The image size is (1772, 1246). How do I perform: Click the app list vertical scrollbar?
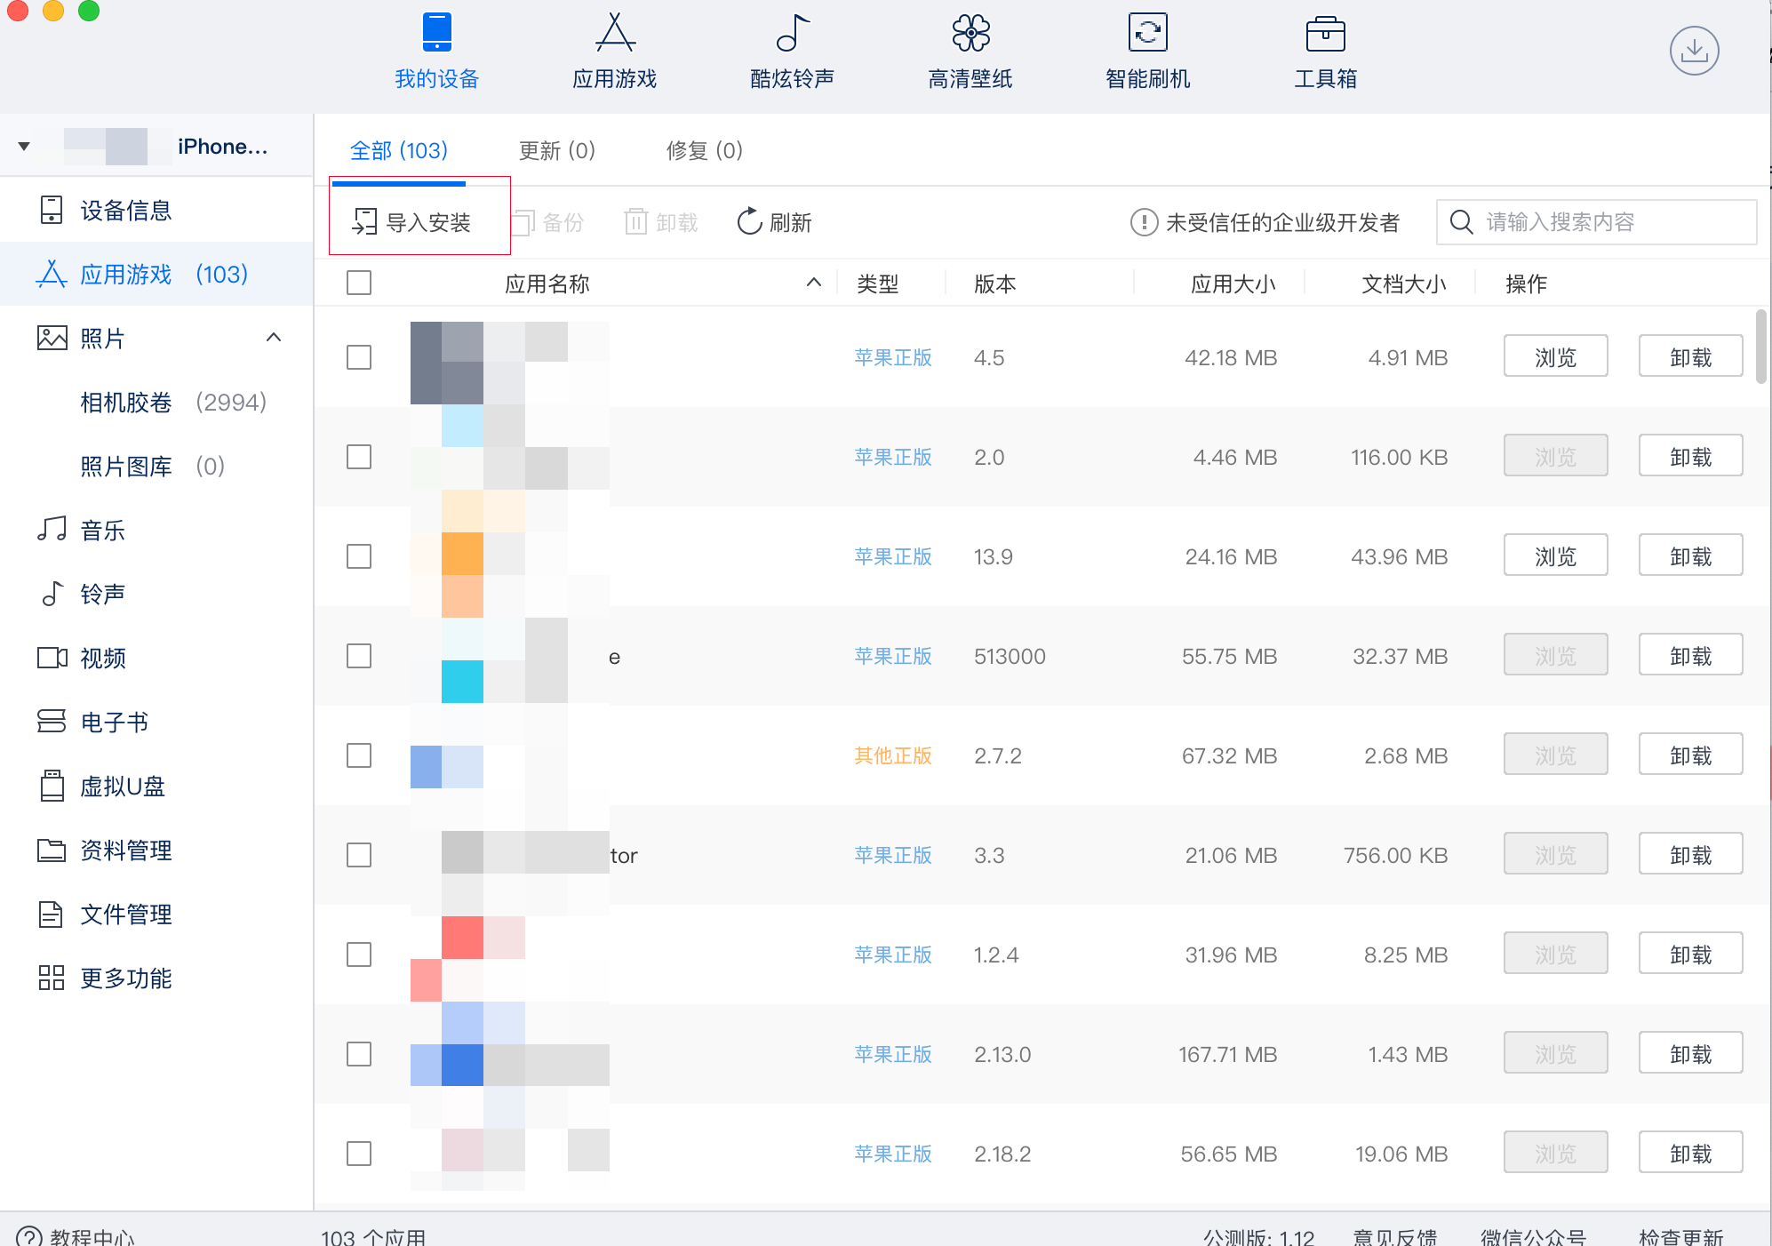click(x=1760, y=347)
